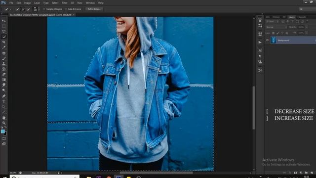The height and width of the screenshot is (178, 316).
Task: Toggle lock position icon
Action: (x=282, y=33)
